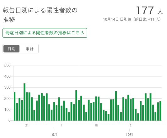The image size is (167, 138).
Task: Click the 100 y-axis label
Action: [x=7, y=110]
